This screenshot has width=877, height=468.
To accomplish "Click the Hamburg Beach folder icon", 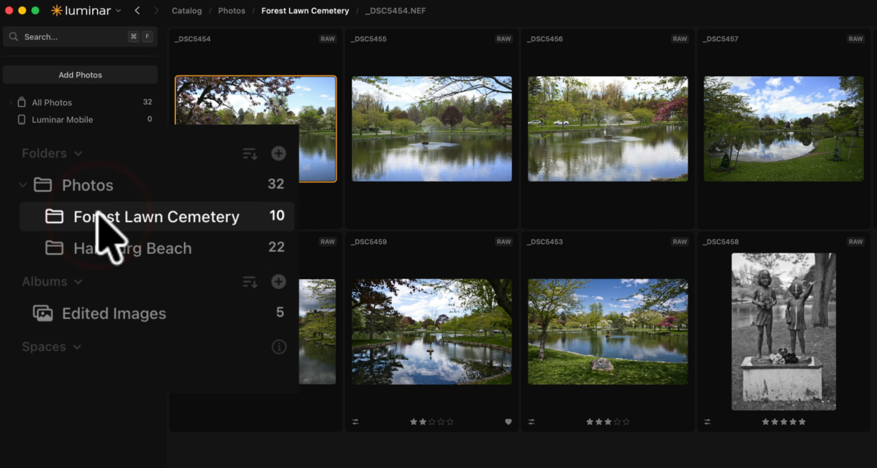I will click(x=54, y=248).
